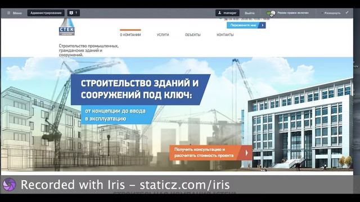This screenshot has height=202, width=360.
Task: Click the Развернуть panel option
Action: tap(332, 13)
